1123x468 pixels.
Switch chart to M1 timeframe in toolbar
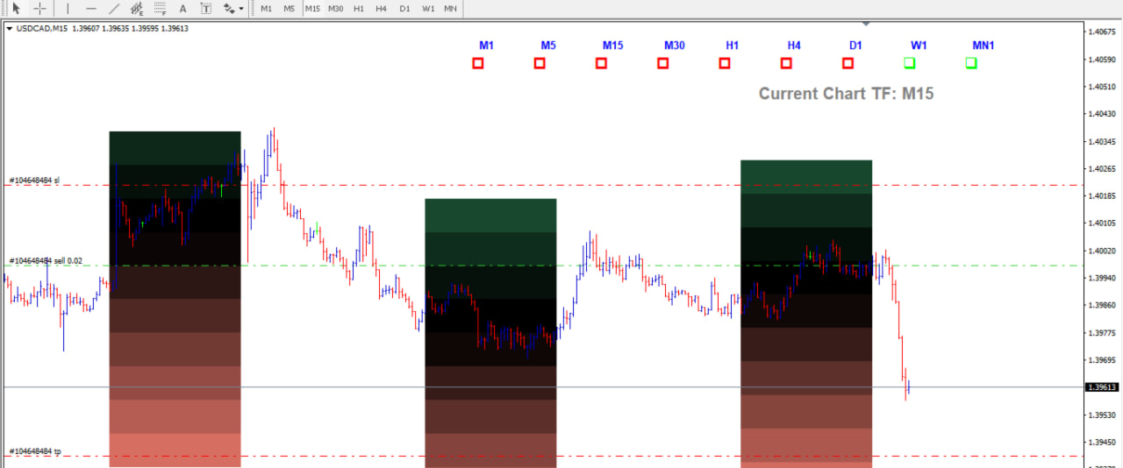(x=266, y=9)
